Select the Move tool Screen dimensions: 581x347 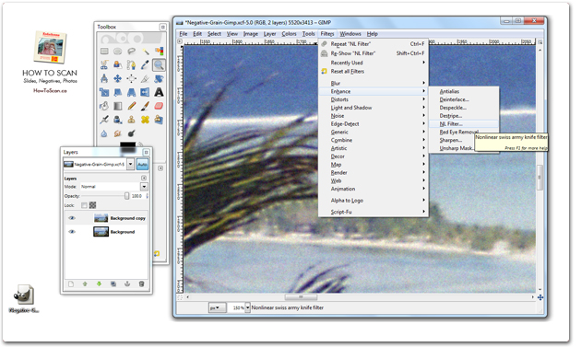point(118,78)
